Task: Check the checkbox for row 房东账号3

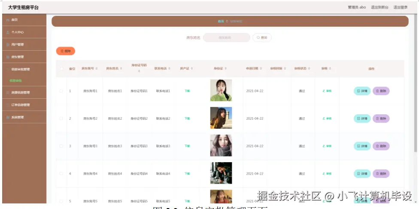Action: coord(61,146)
